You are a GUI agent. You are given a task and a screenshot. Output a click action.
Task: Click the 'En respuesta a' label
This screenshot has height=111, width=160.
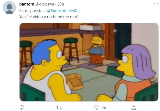(32, 11)
